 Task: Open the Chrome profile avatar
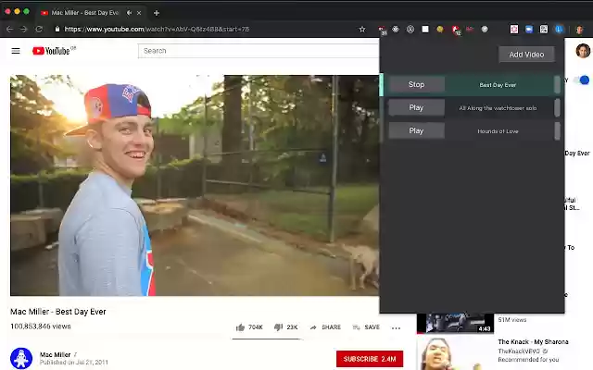[579, 30]
